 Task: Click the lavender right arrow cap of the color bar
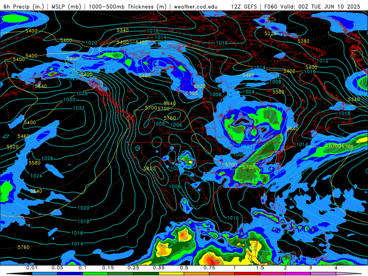coord(349,274)
